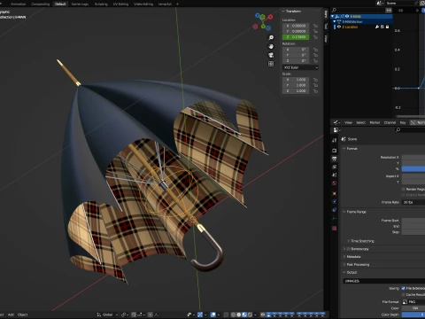Open the Frame Rate dropdown
This screenshot has width=425, height=319.
click(x=413, y=202)
